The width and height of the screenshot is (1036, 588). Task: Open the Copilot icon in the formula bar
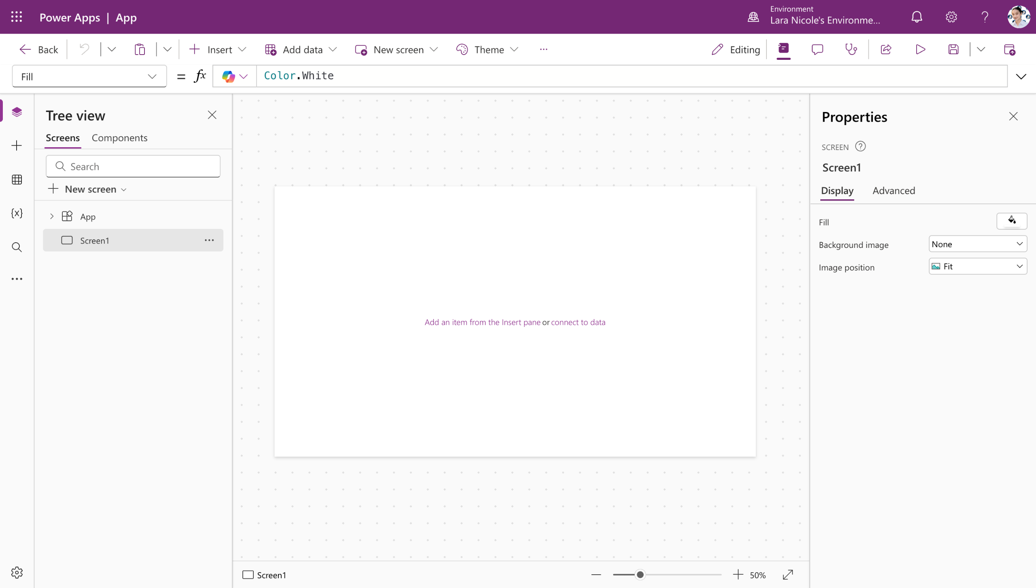(229, 76)
